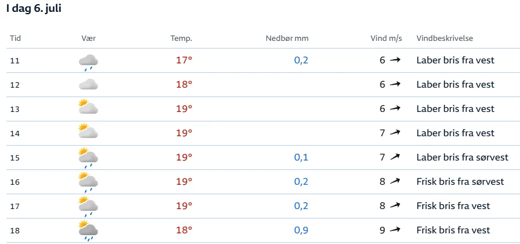Click the partly sunny icon at hour 13

(88, 107)
